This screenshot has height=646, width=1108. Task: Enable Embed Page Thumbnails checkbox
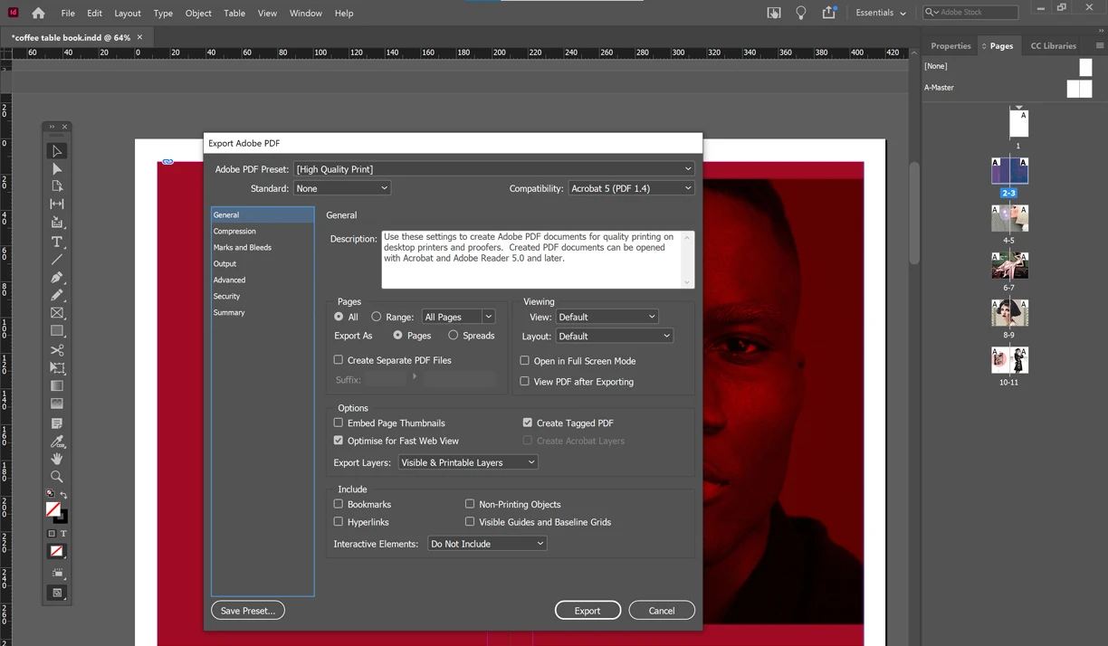[339, 423]
